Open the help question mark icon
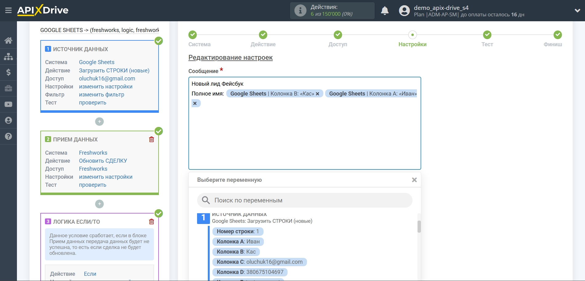The width and height of the screenshot is (585, 281). tap(8, 136)
